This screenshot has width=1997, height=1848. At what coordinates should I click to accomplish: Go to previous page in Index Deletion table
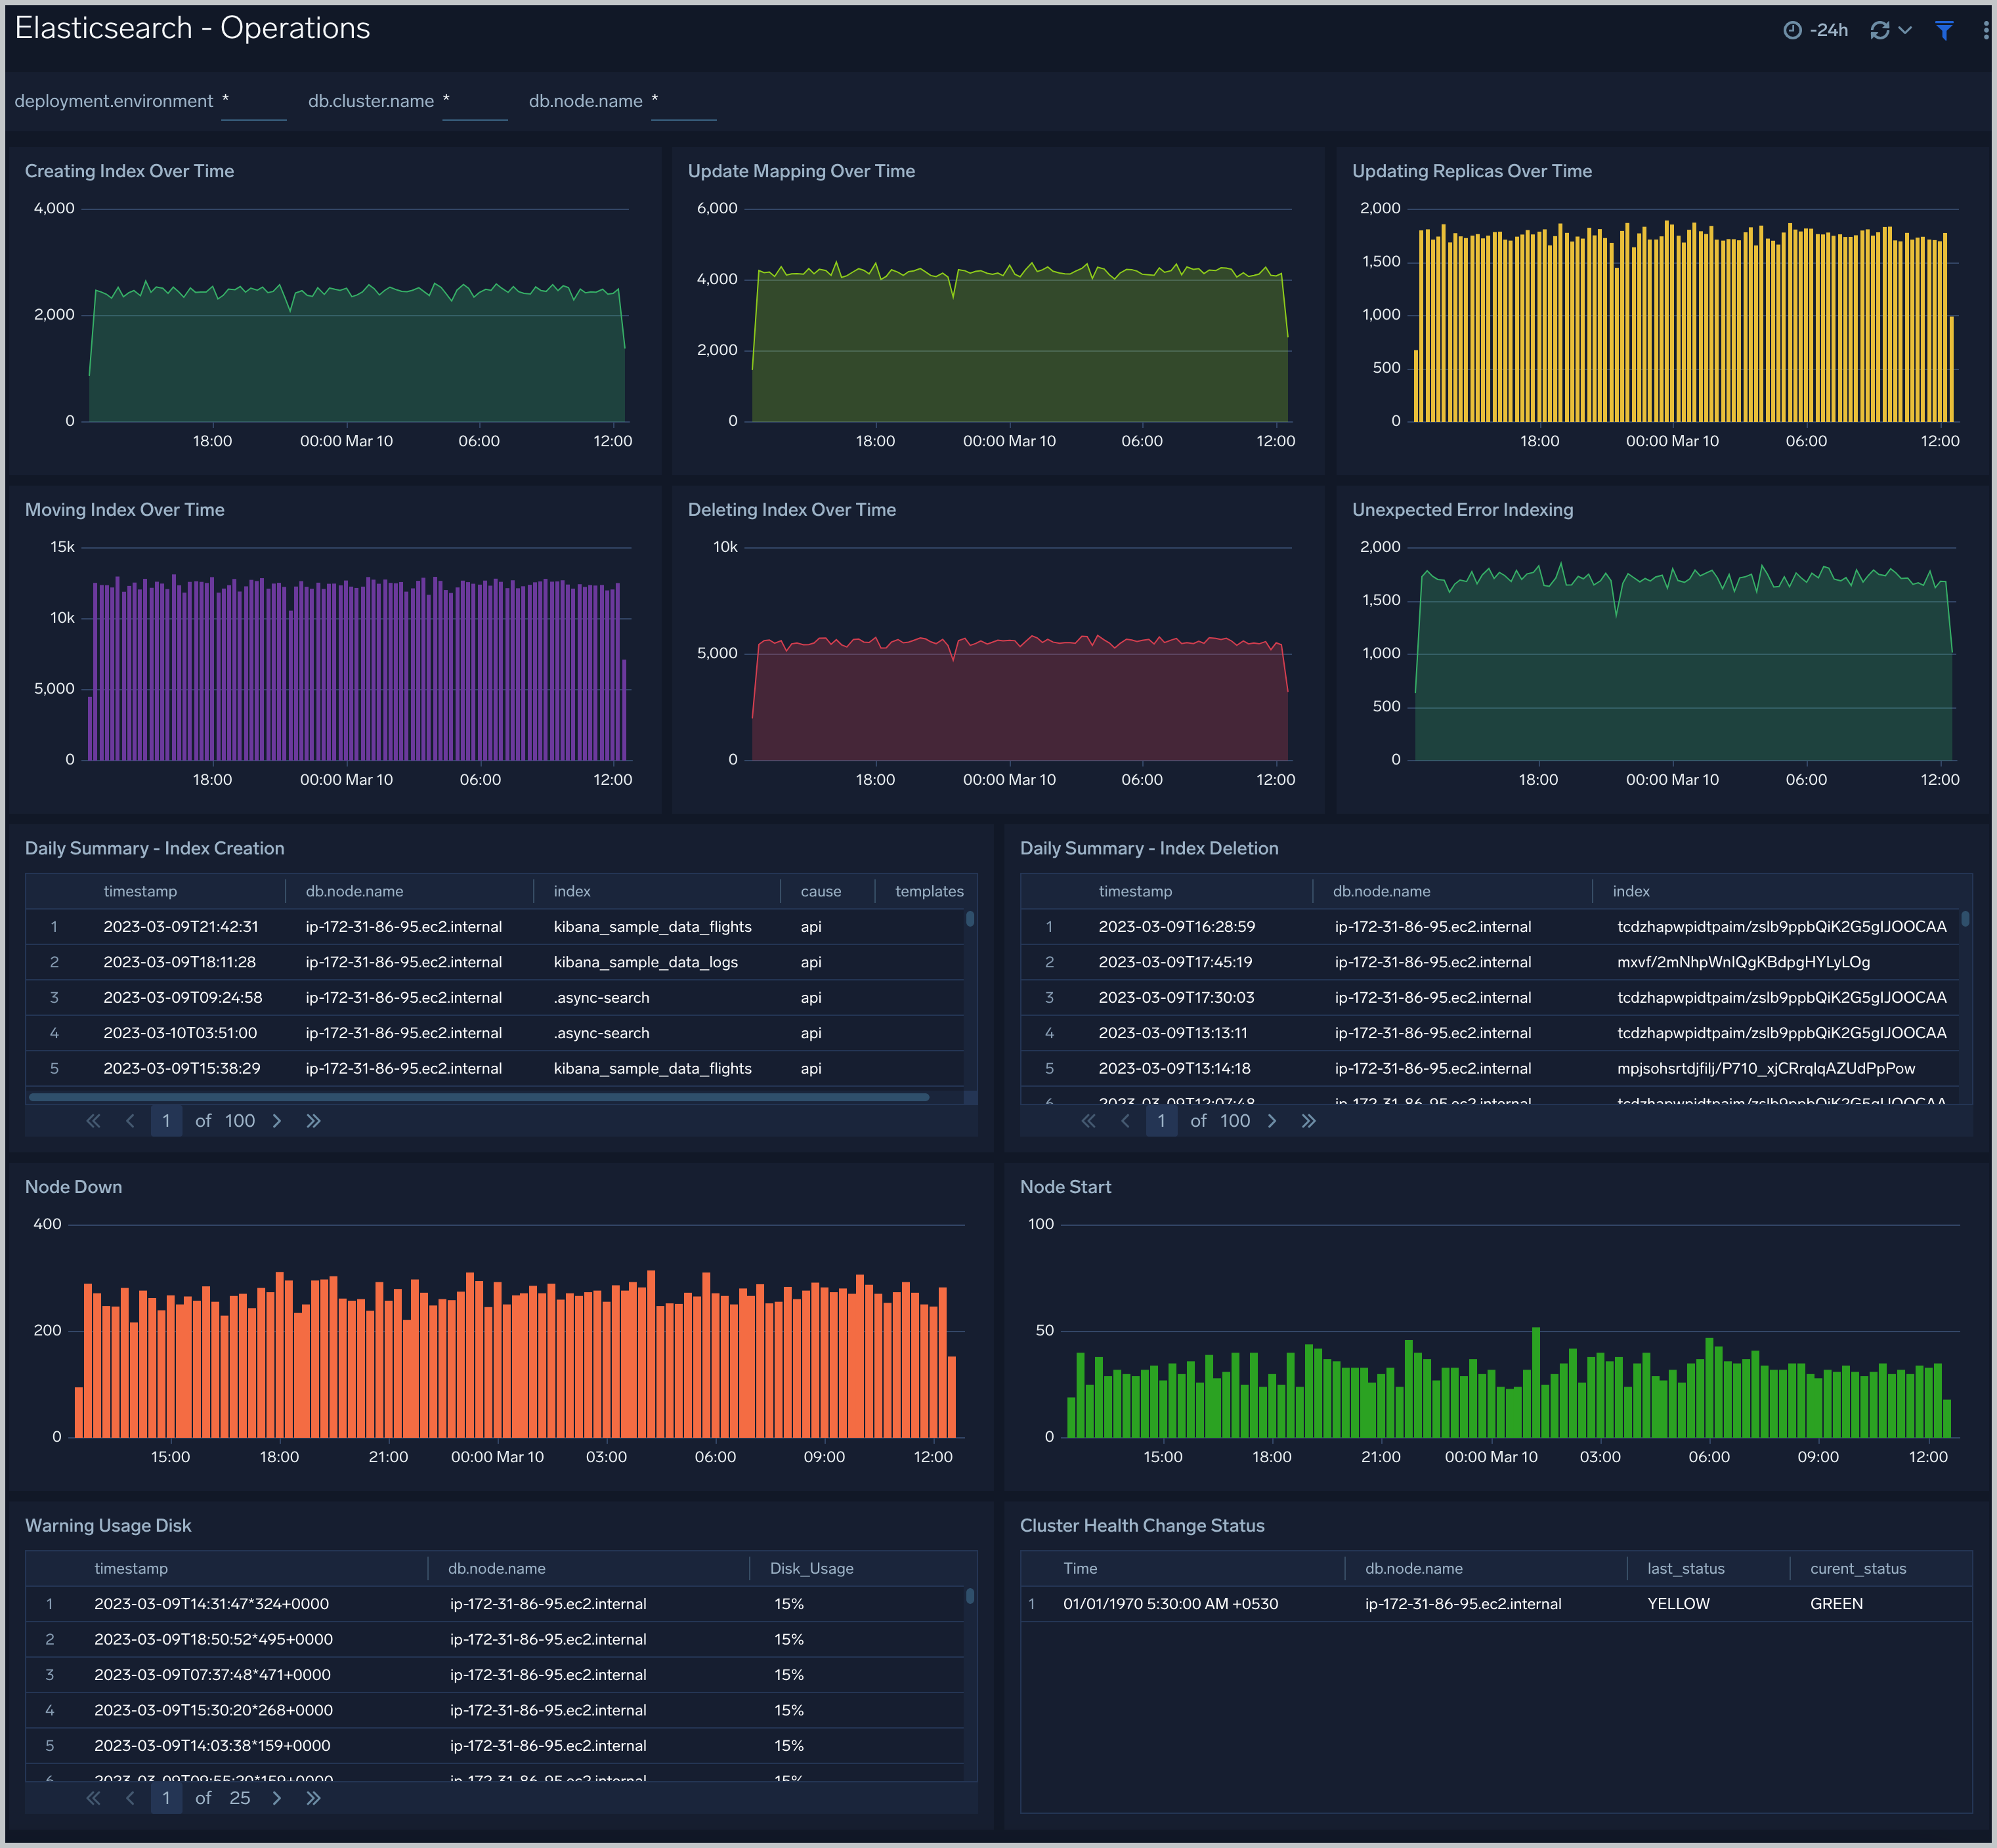click(1126, 1121)
